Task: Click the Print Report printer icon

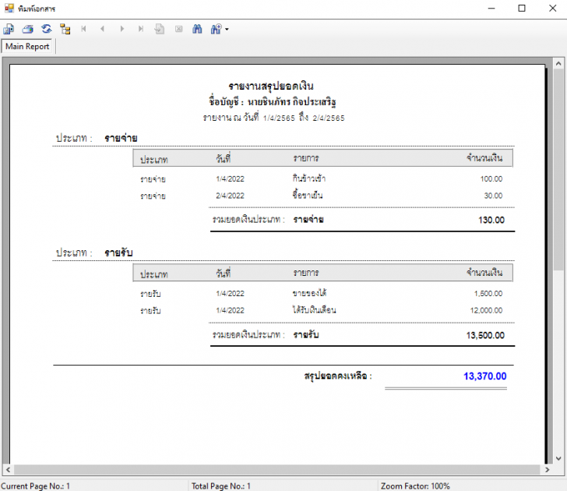Action: pos(27,29)
